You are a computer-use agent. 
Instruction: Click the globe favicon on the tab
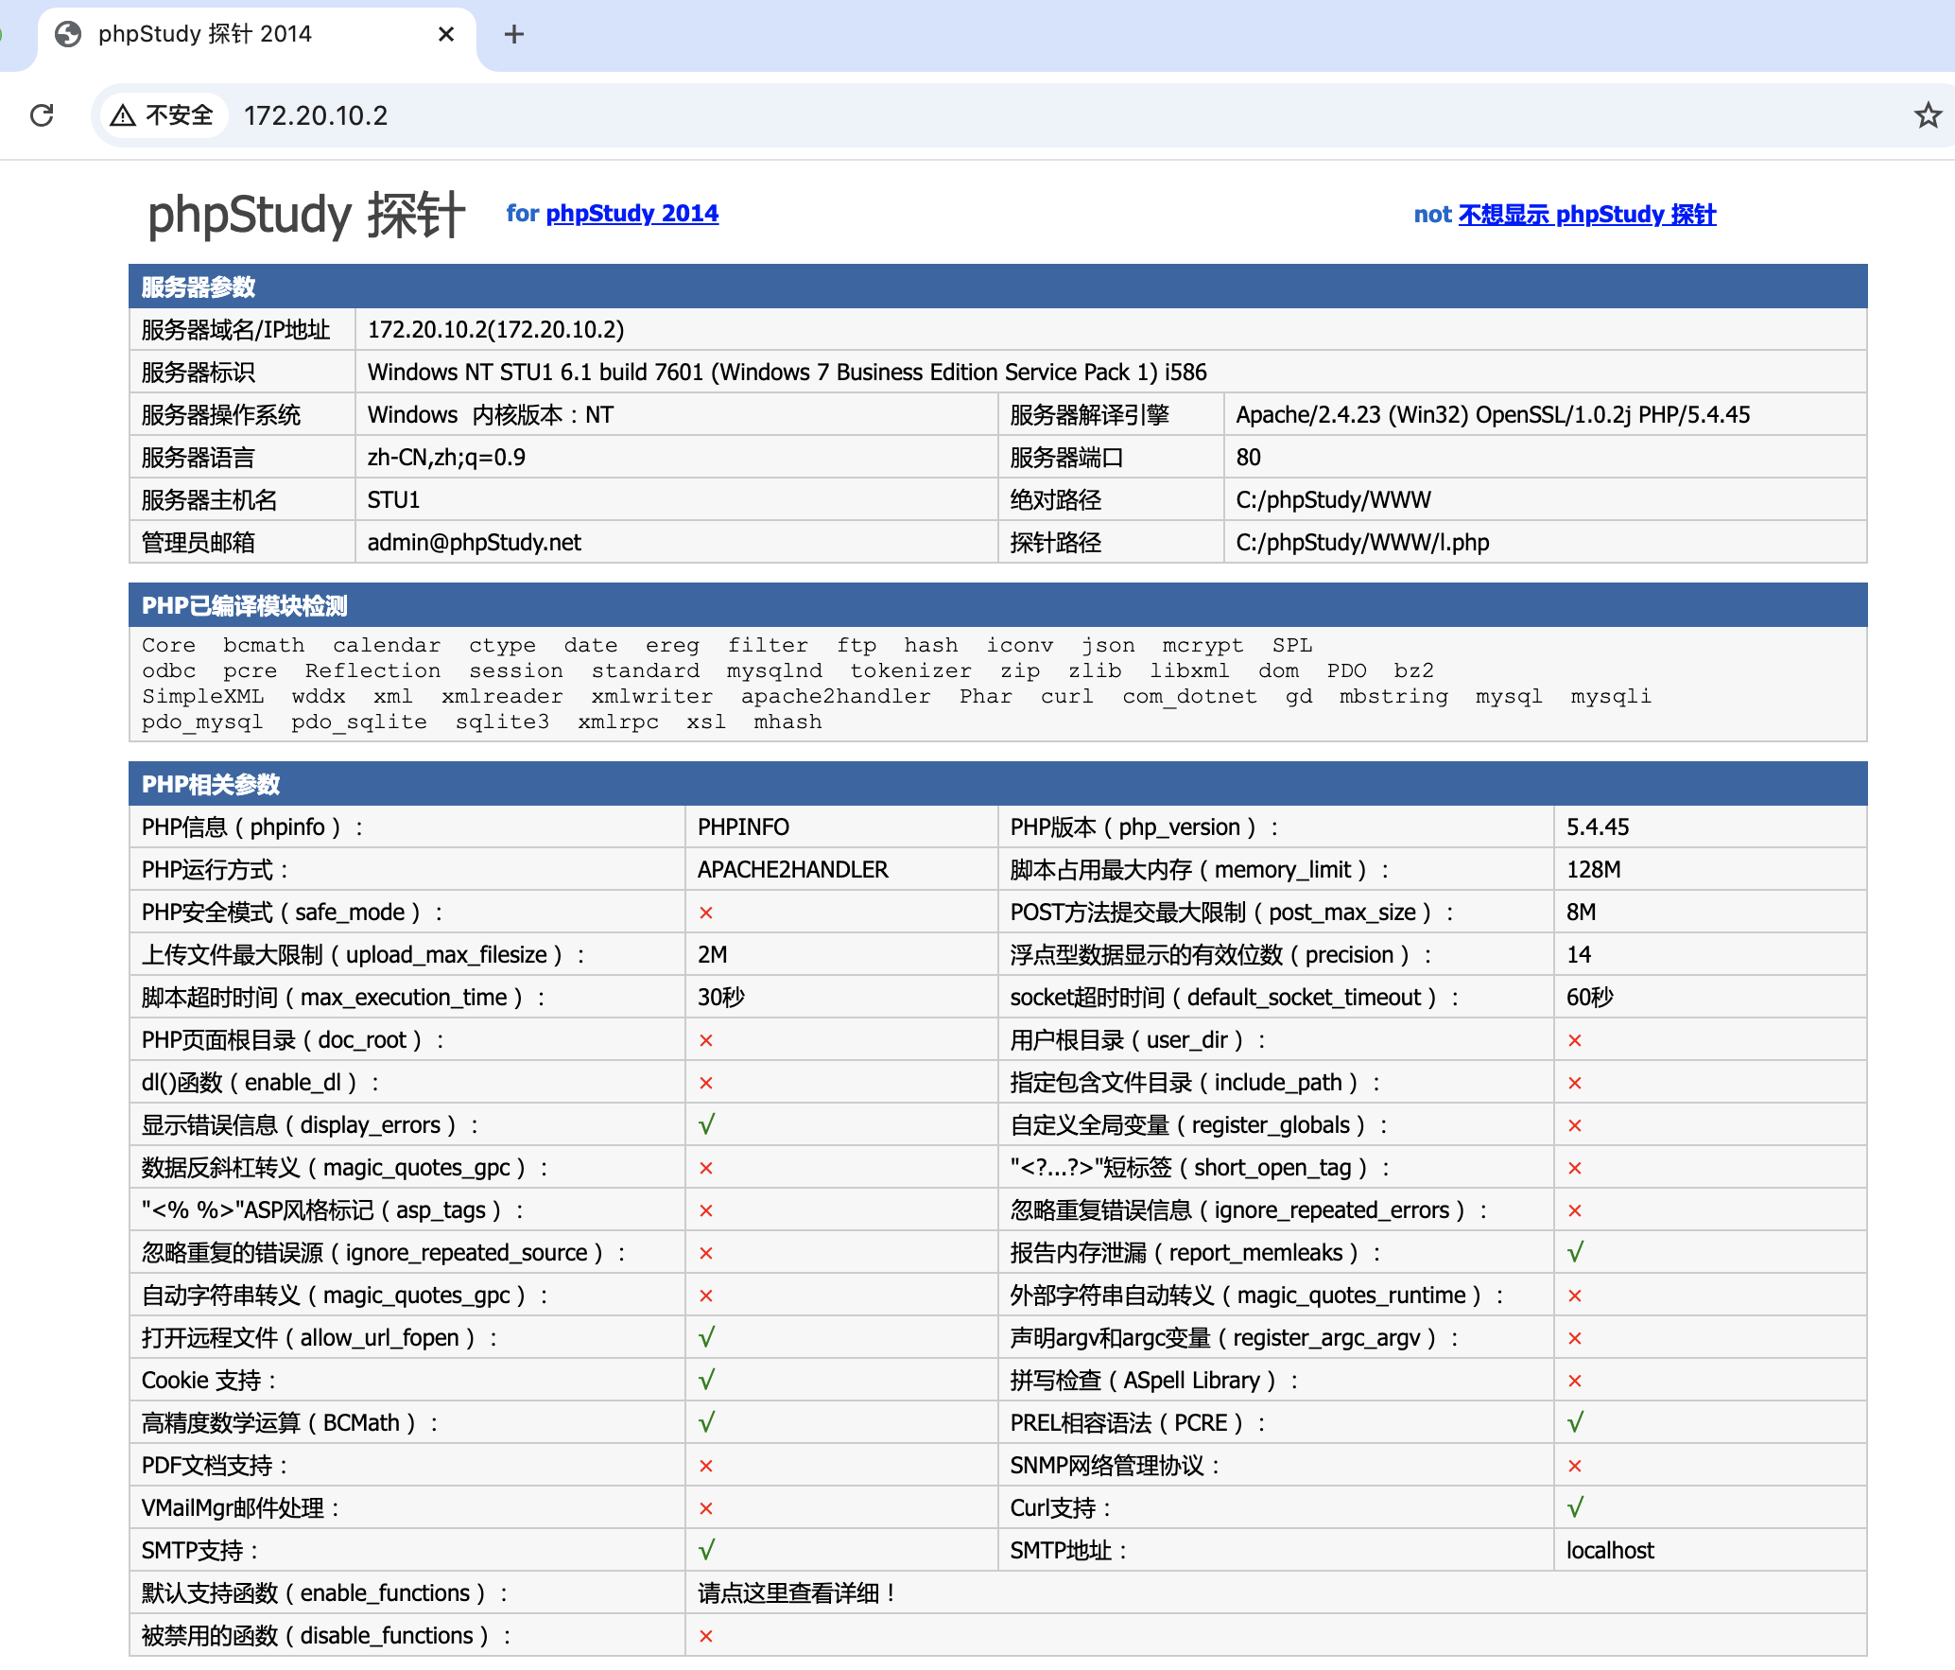tap(68, 35)
